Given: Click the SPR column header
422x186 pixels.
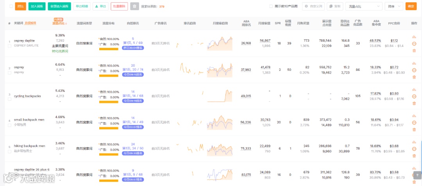Looking at the screenshot, I should (278, 23).
